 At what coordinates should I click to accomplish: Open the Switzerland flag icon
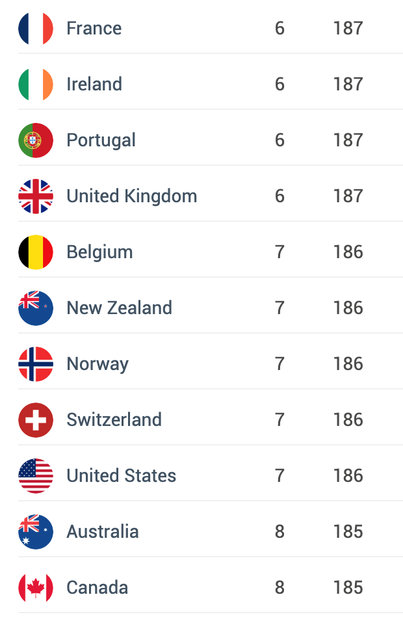tap(36, 420)
